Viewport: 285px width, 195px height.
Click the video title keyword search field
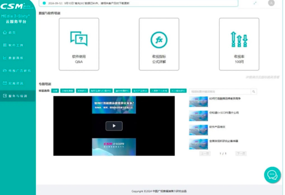[x=220, y=91]
